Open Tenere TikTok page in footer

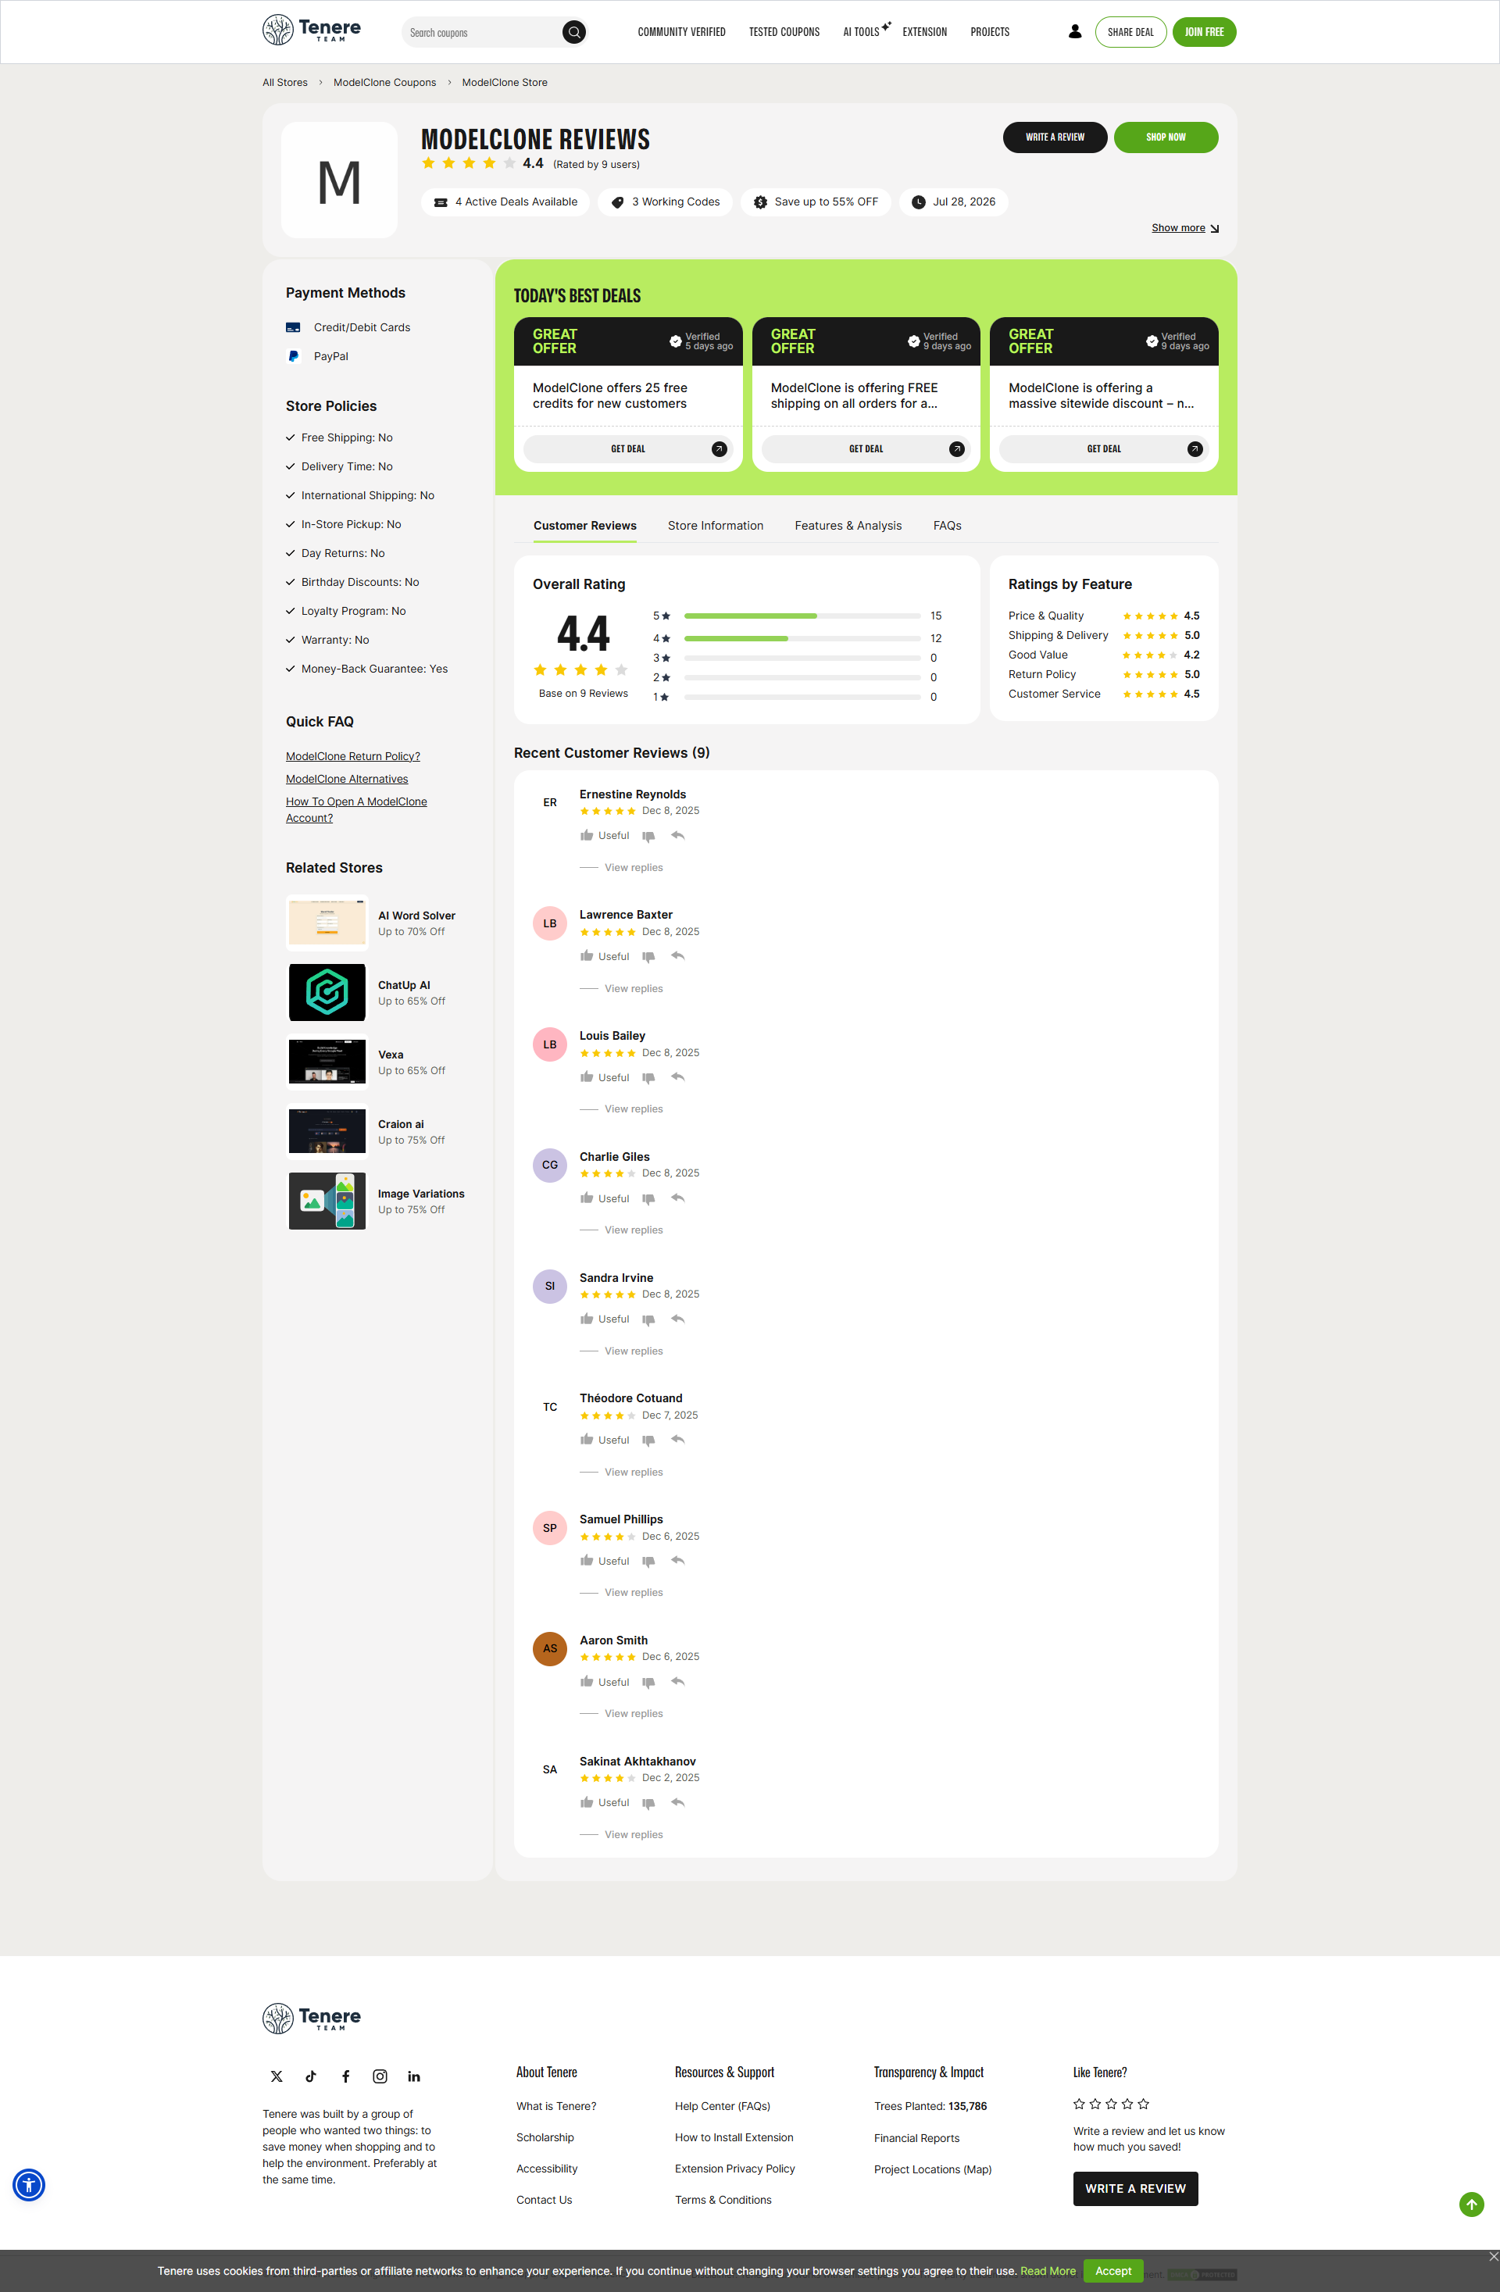click(311, 2076)
